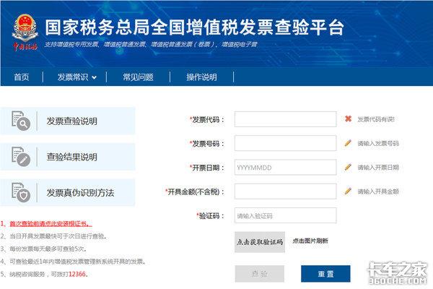The height and width of the screenshot is (289, 433).
Task: Click the 12366 hotline number
Action: (x=77, y=274)
